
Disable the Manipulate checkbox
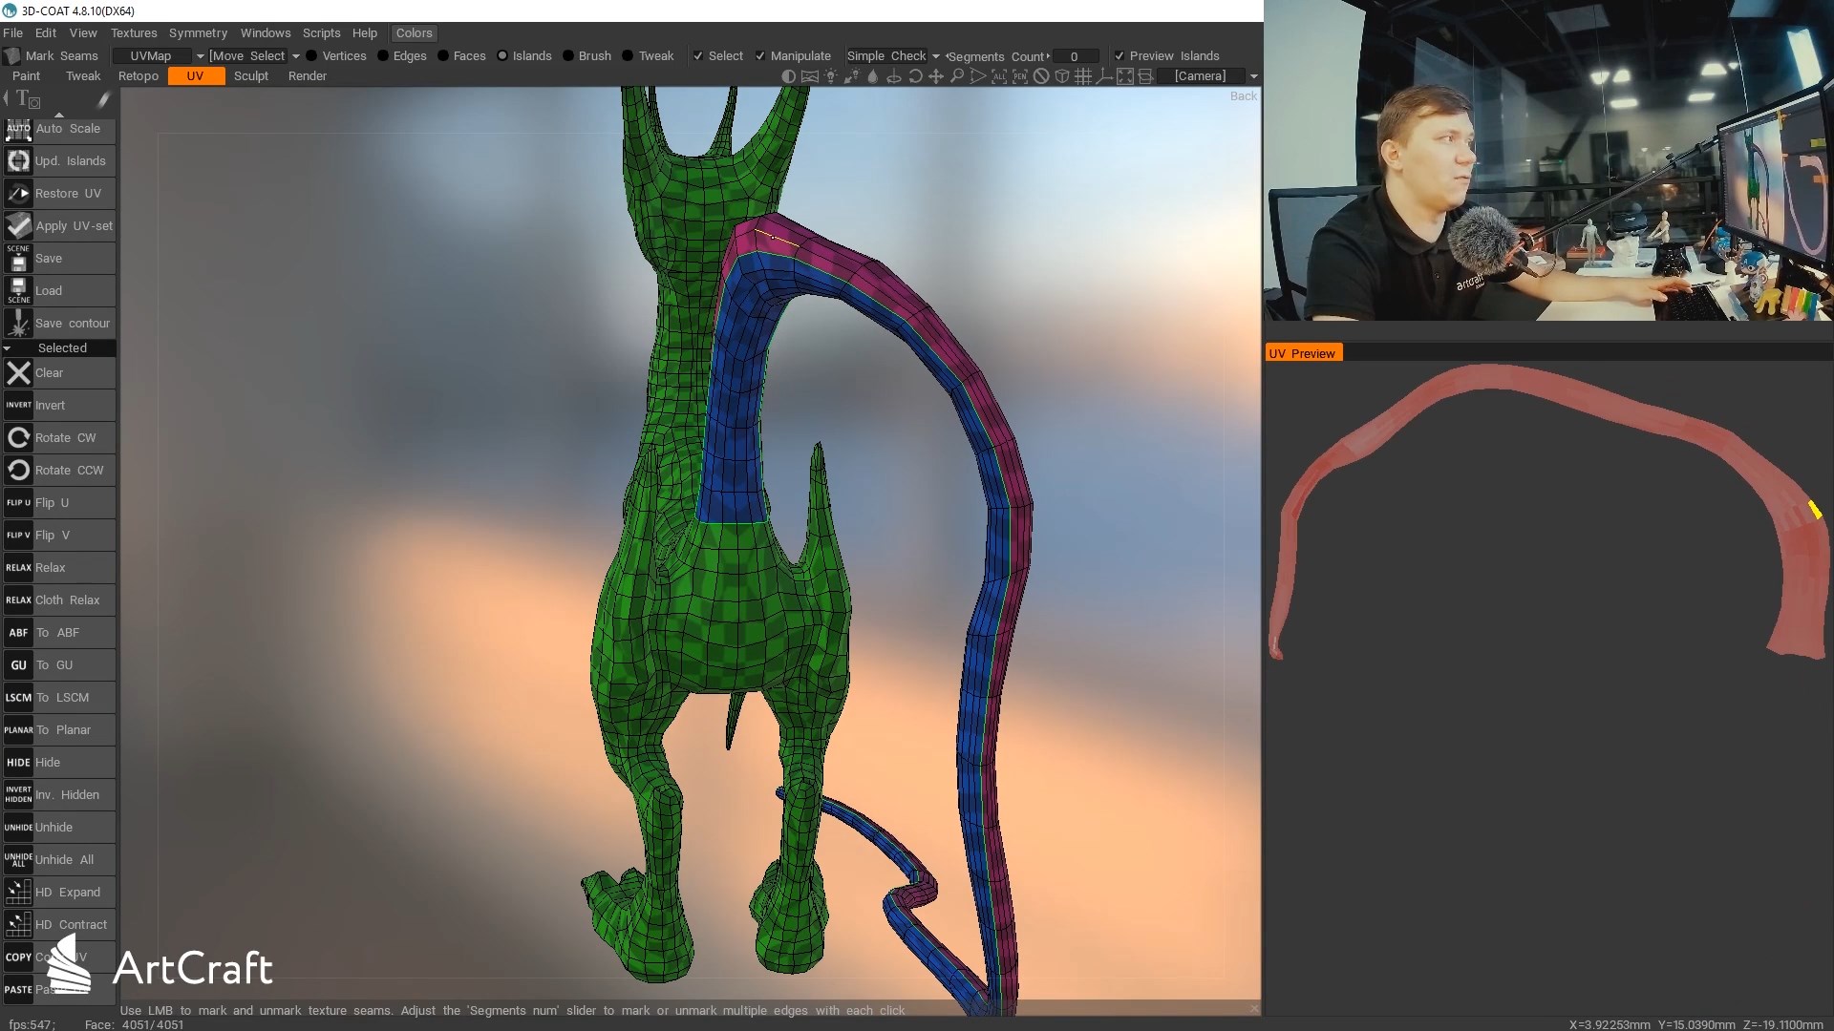pyautogui.click(x=760, y=56)
